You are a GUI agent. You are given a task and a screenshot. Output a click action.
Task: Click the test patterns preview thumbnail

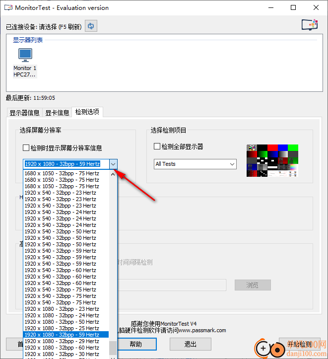click(x=272, y=160)
